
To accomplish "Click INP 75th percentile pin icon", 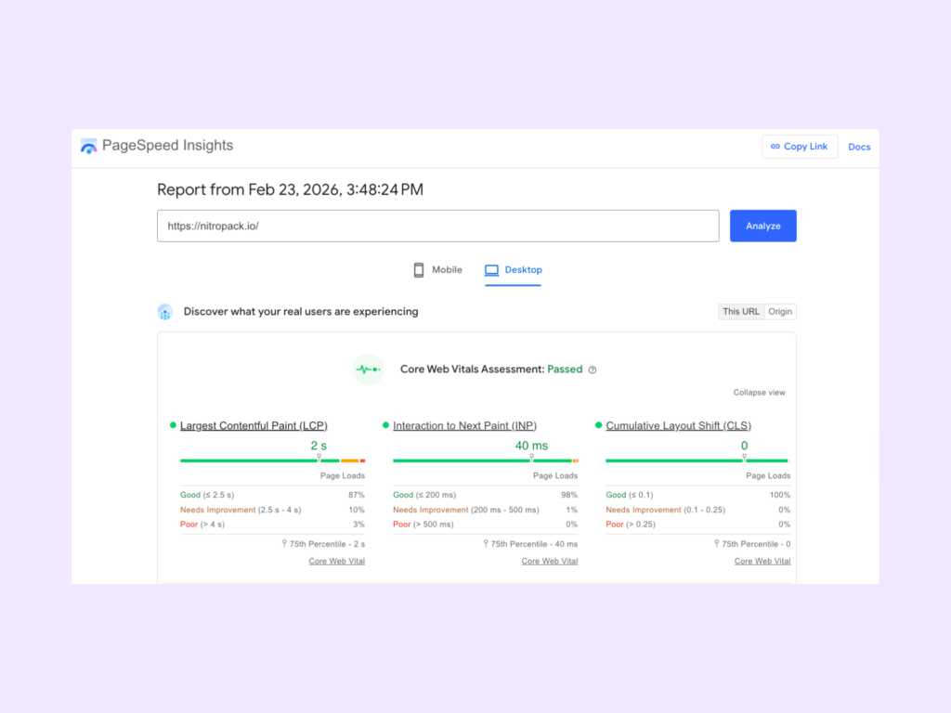I will click(x=486, y=544).
